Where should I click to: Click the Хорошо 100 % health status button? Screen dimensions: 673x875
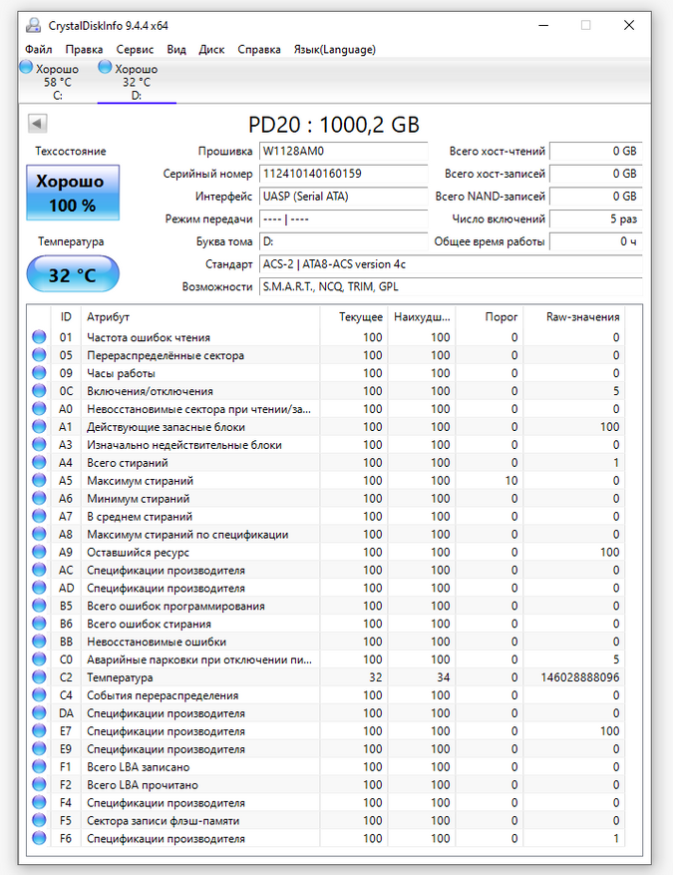point(73,193)
